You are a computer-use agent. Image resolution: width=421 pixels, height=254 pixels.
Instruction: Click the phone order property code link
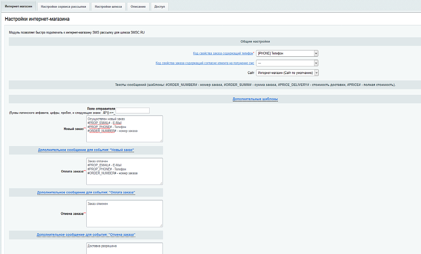[223, 53]
